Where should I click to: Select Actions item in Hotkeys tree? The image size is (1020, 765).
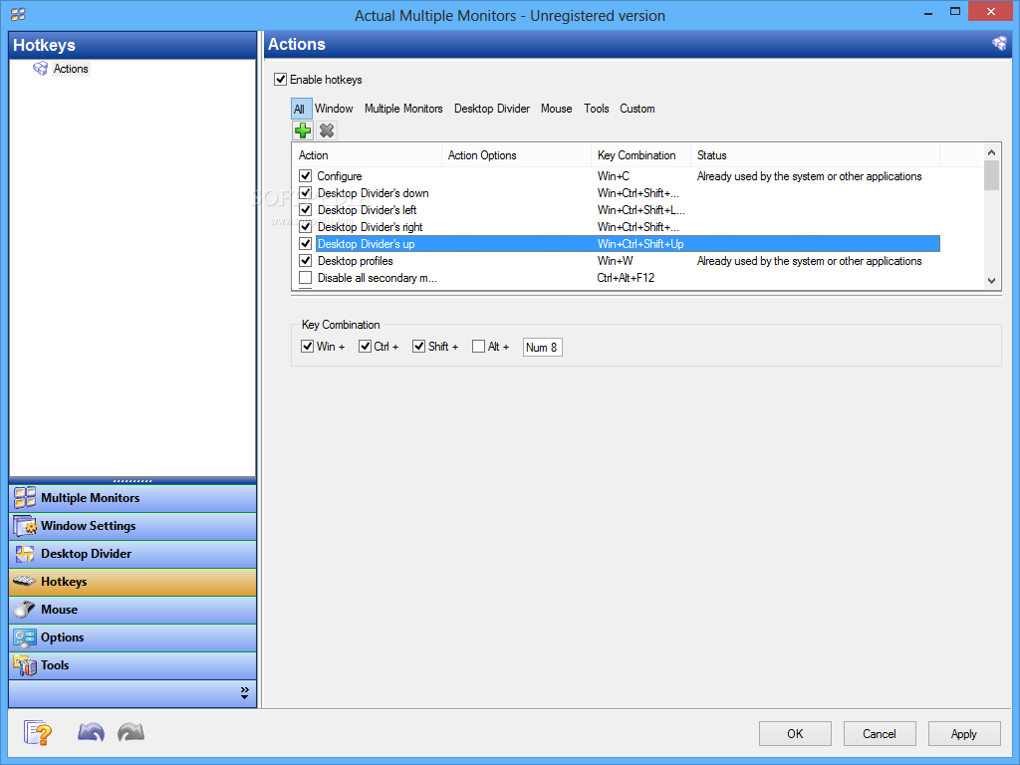tap(71, 69)
